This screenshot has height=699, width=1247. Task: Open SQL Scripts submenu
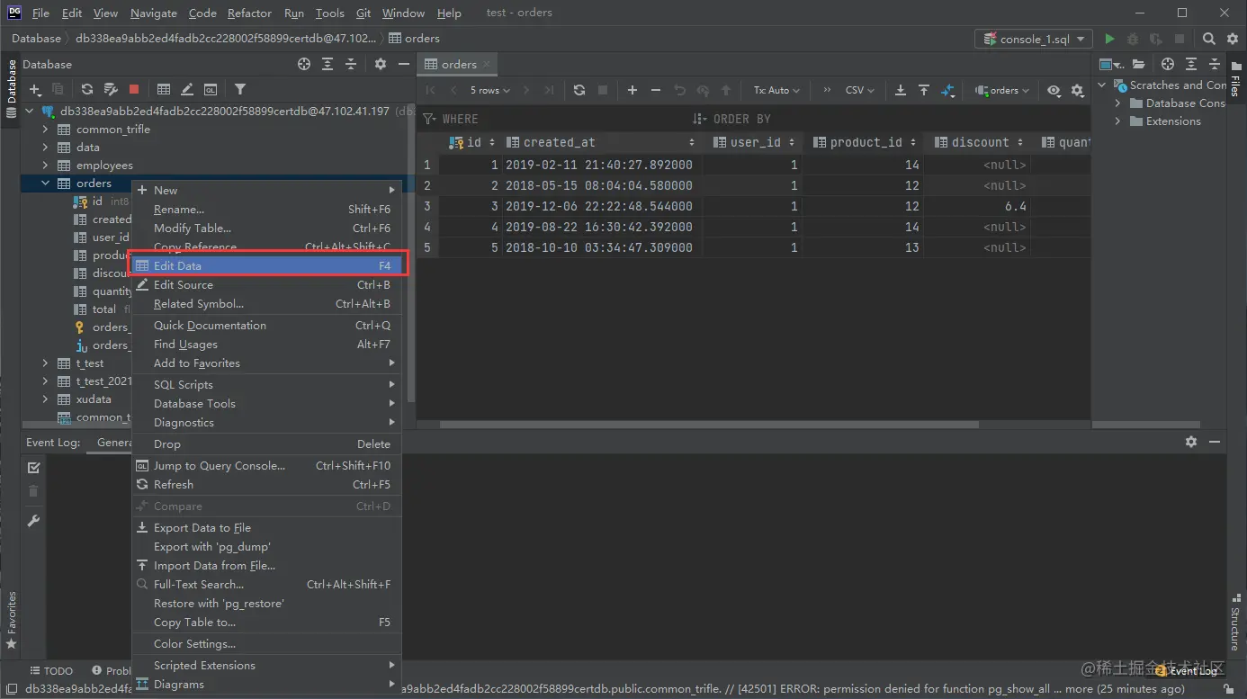[266, 384]
